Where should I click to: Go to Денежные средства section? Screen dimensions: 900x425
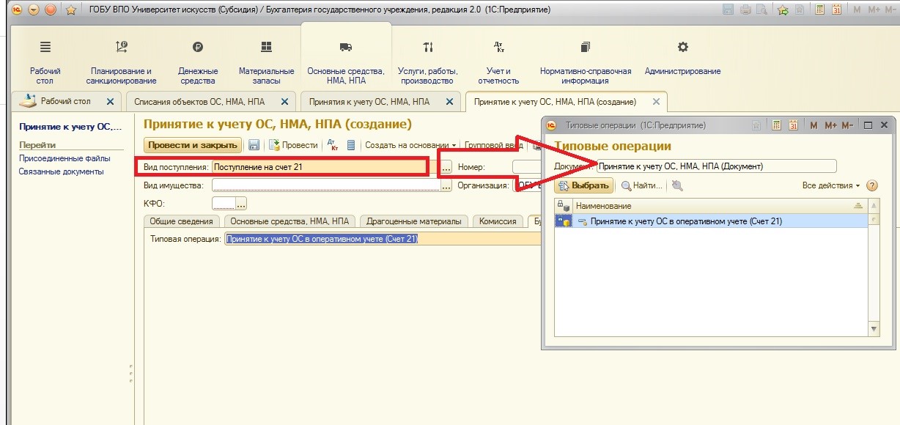[x=198, y=63]
